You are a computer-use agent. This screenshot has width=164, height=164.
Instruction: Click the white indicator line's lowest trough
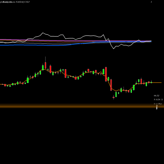point(113,49)
